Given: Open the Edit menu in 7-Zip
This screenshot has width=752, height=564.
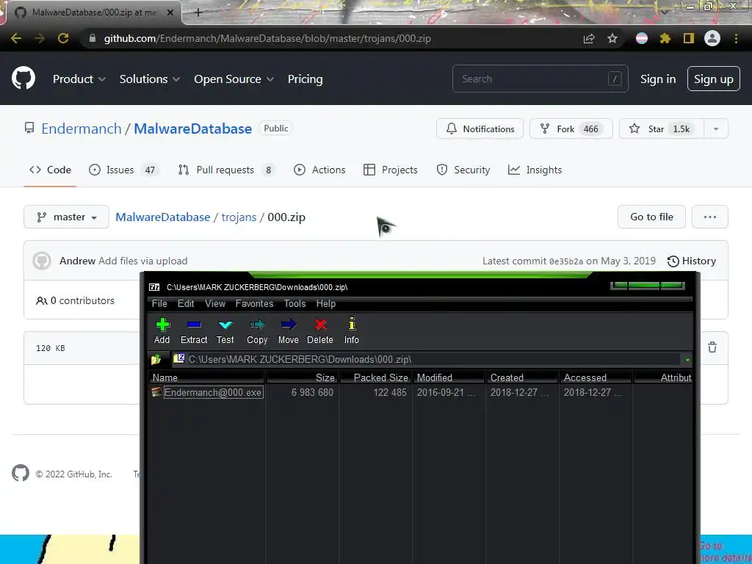Looking at the screenshot, I should click(x=186, y=303).
